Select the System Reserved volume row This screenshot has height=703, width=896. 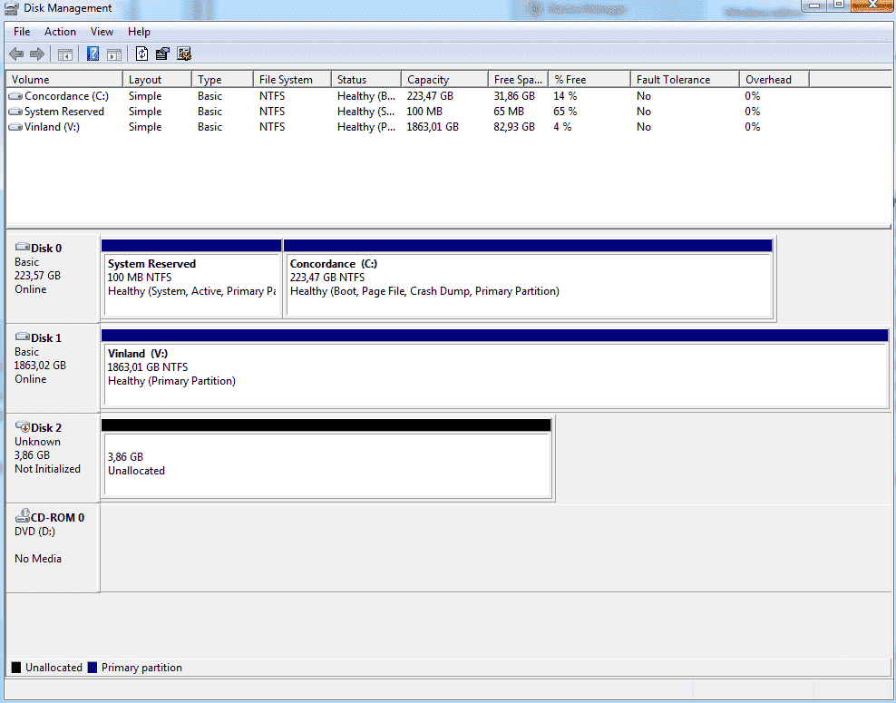pyautogui.click(x=449, y=112)
